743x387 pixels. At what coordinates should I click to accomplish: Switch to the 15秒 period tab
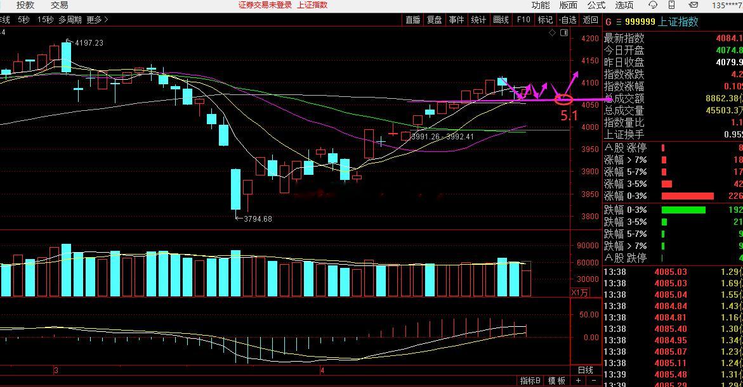pos(46,20)
